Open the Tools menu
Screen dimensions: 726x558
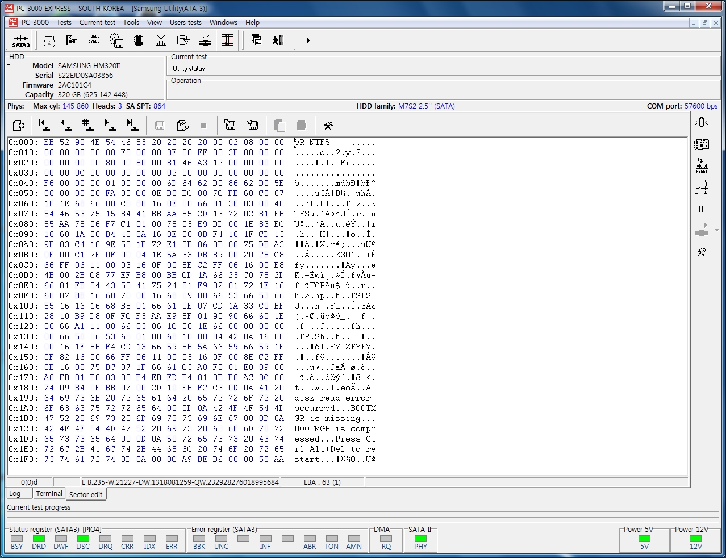click(131, 23)
